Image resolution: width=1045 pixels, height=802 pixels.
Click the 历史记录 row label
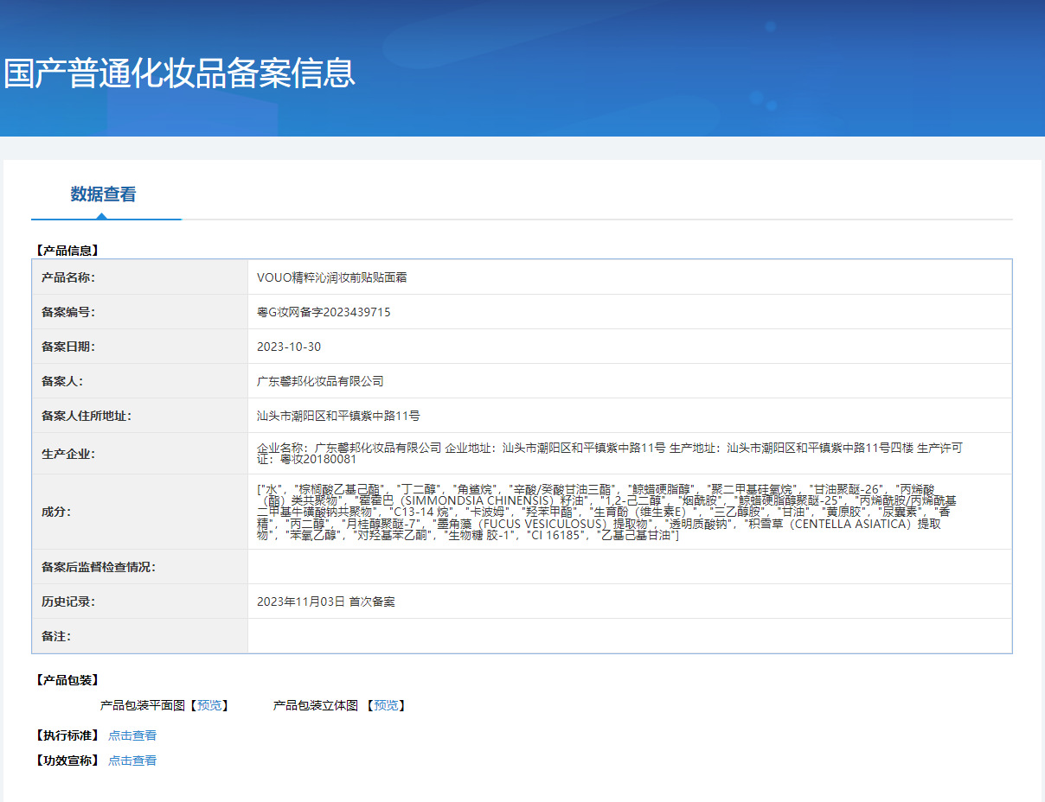point(68,601)
